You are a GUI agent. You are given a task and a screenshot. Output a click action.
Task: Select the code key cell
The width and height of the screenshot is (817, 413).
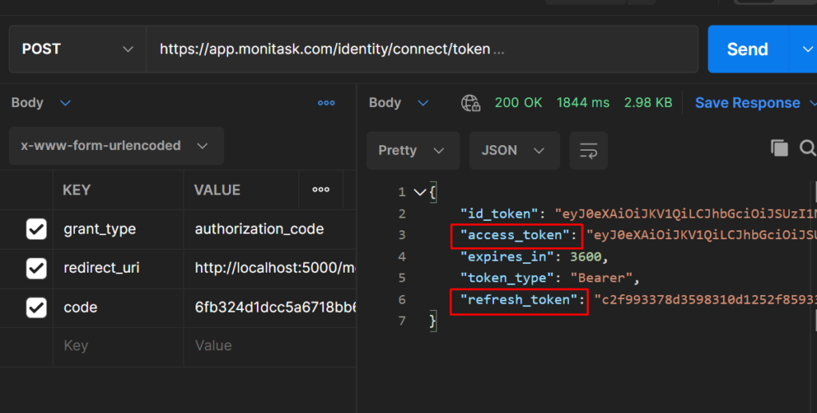click(118, 307)
